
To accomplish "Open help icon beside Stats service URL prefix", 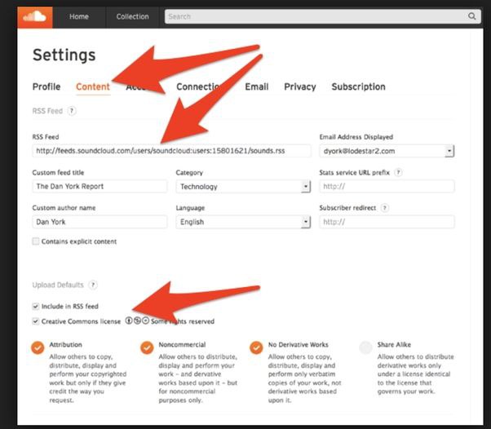I will (398, 173).
